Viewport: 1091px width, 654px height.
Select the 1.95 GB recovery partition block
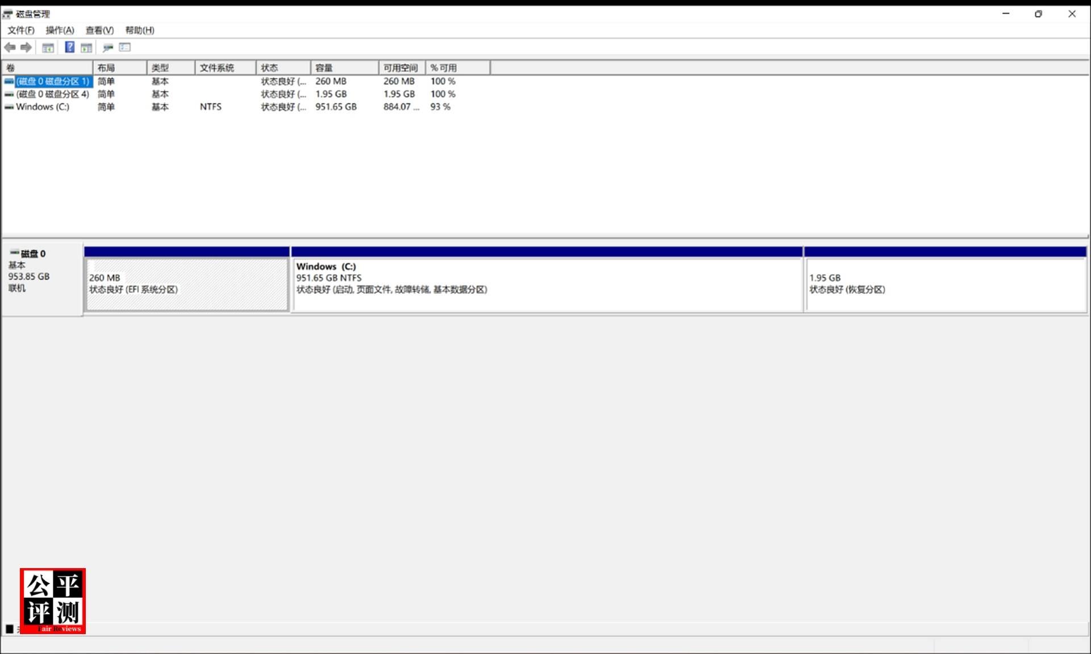943,283
